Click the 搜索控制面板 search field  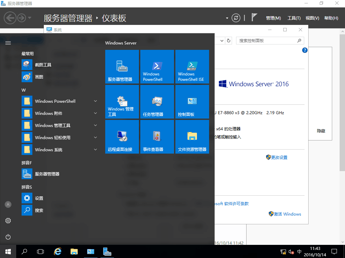270,41
